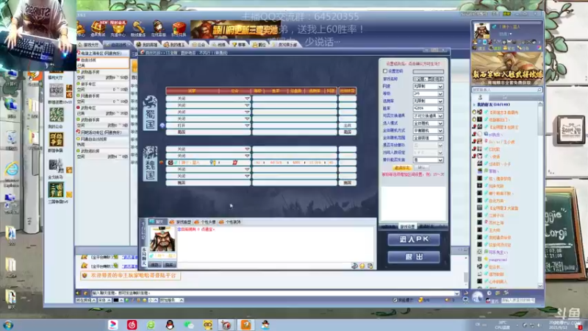Viewport: 588px width, 331px height.
Task: Open the hero selection mode dropdown
Action: coord(428,123)
